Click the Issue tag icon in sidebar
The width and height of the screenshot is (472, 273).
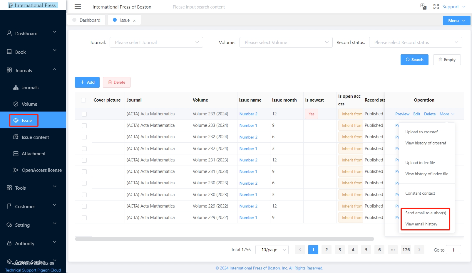pos(16,120)
